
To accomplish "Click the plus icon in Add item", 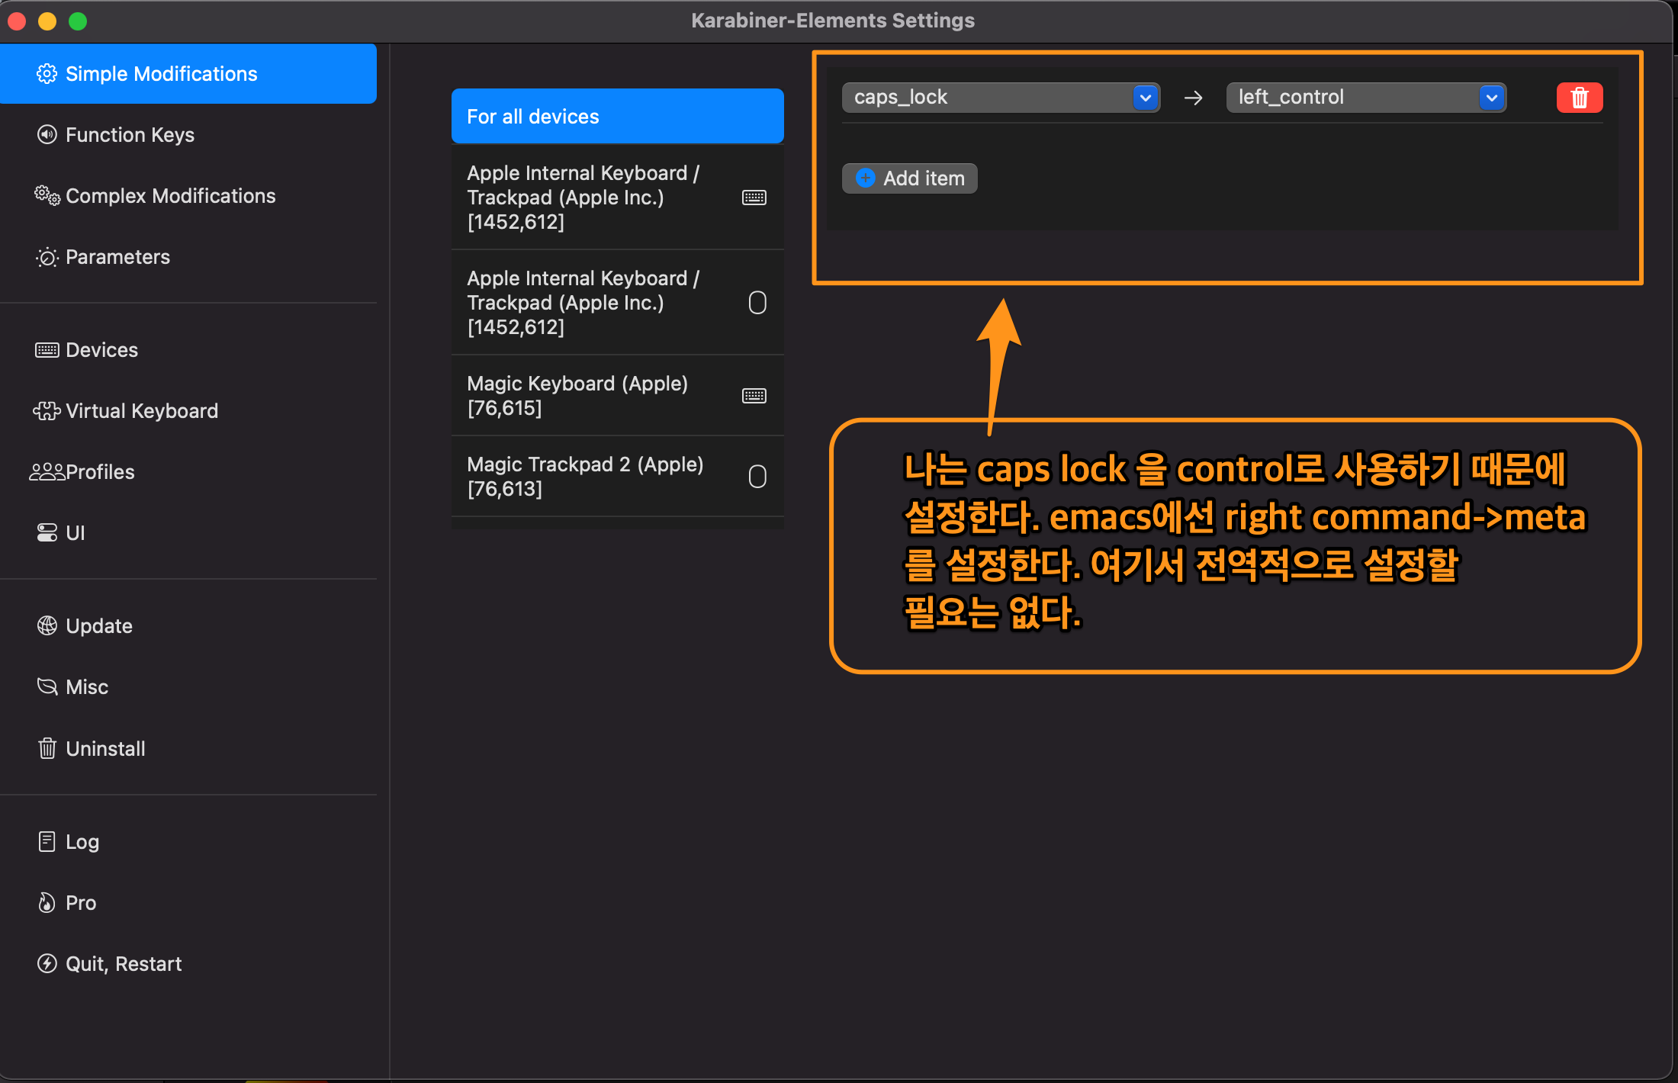I will click(865, 178).
